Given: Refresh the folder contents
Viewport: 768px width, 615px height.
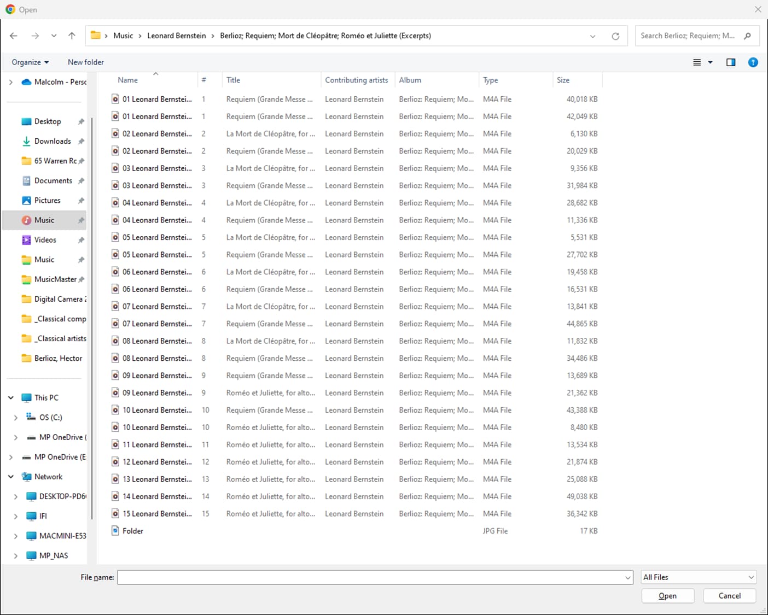Looking at the screenshot, I should coord(615,36).
